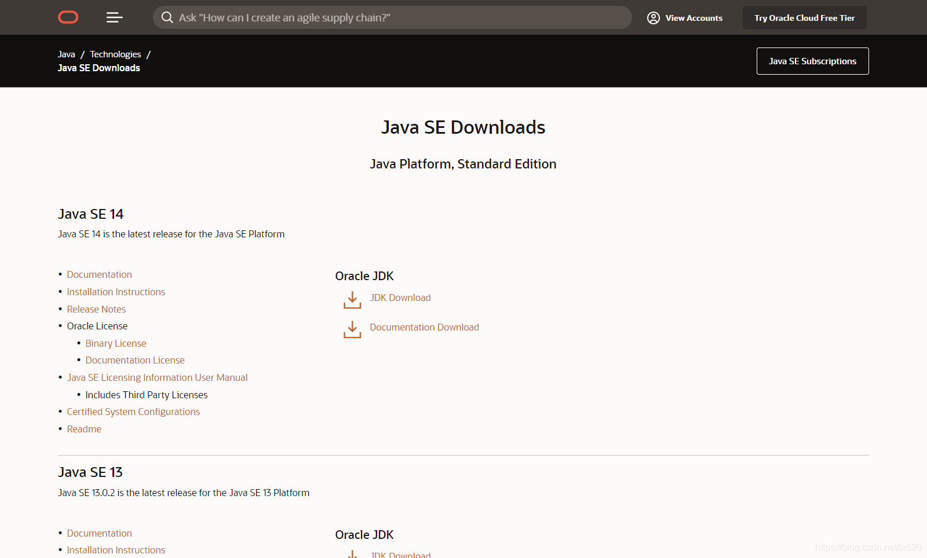The width and height of the screenshot is (927, 558).
Task: Click 'Oracle License' list item text
Action: (97, 326)
